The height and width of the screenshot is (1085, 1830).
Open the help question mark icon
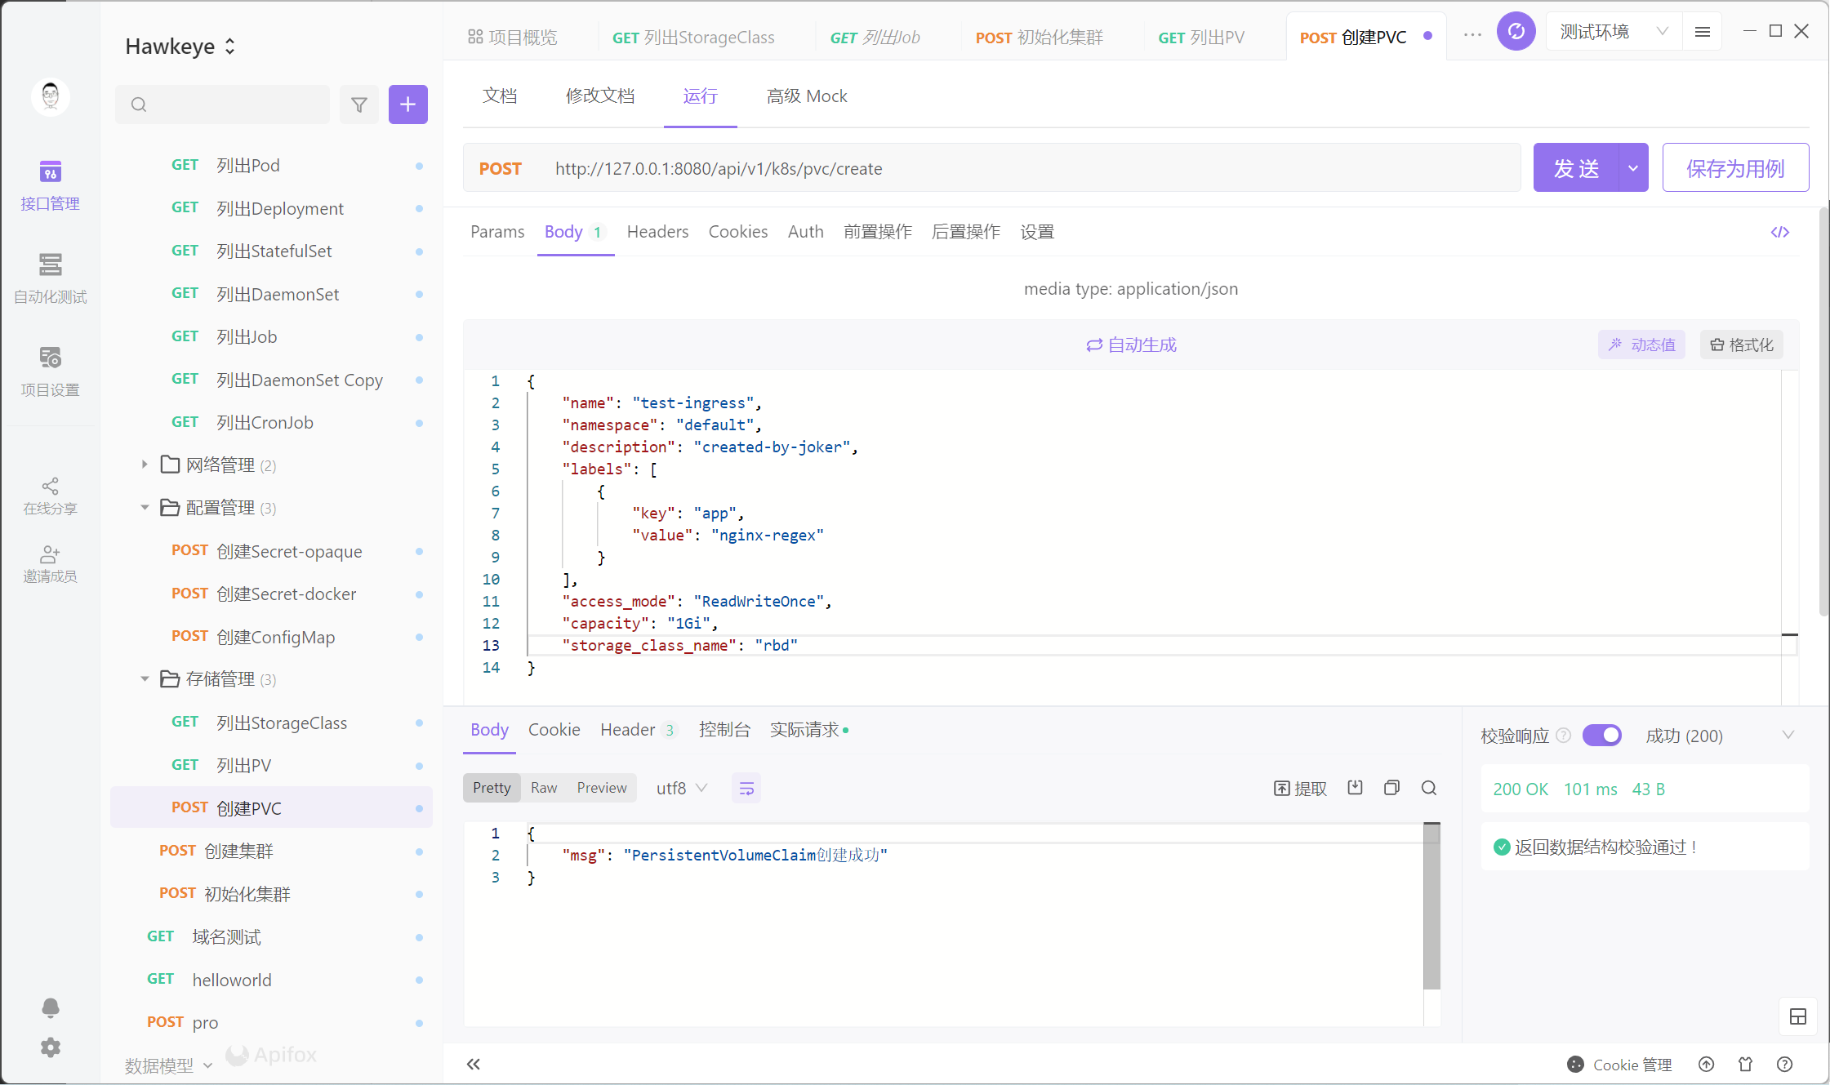(1785, 1064)
